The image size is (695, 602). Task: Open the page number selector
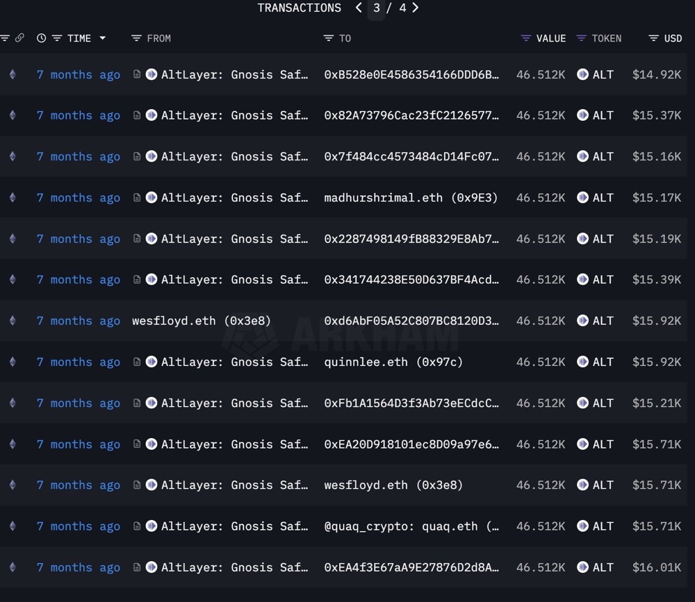tap(377, 8)
